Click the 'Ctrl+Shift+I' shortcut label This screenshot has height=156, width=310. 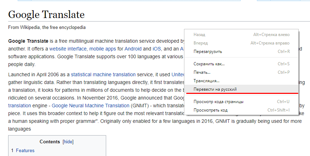click(279, 110)
